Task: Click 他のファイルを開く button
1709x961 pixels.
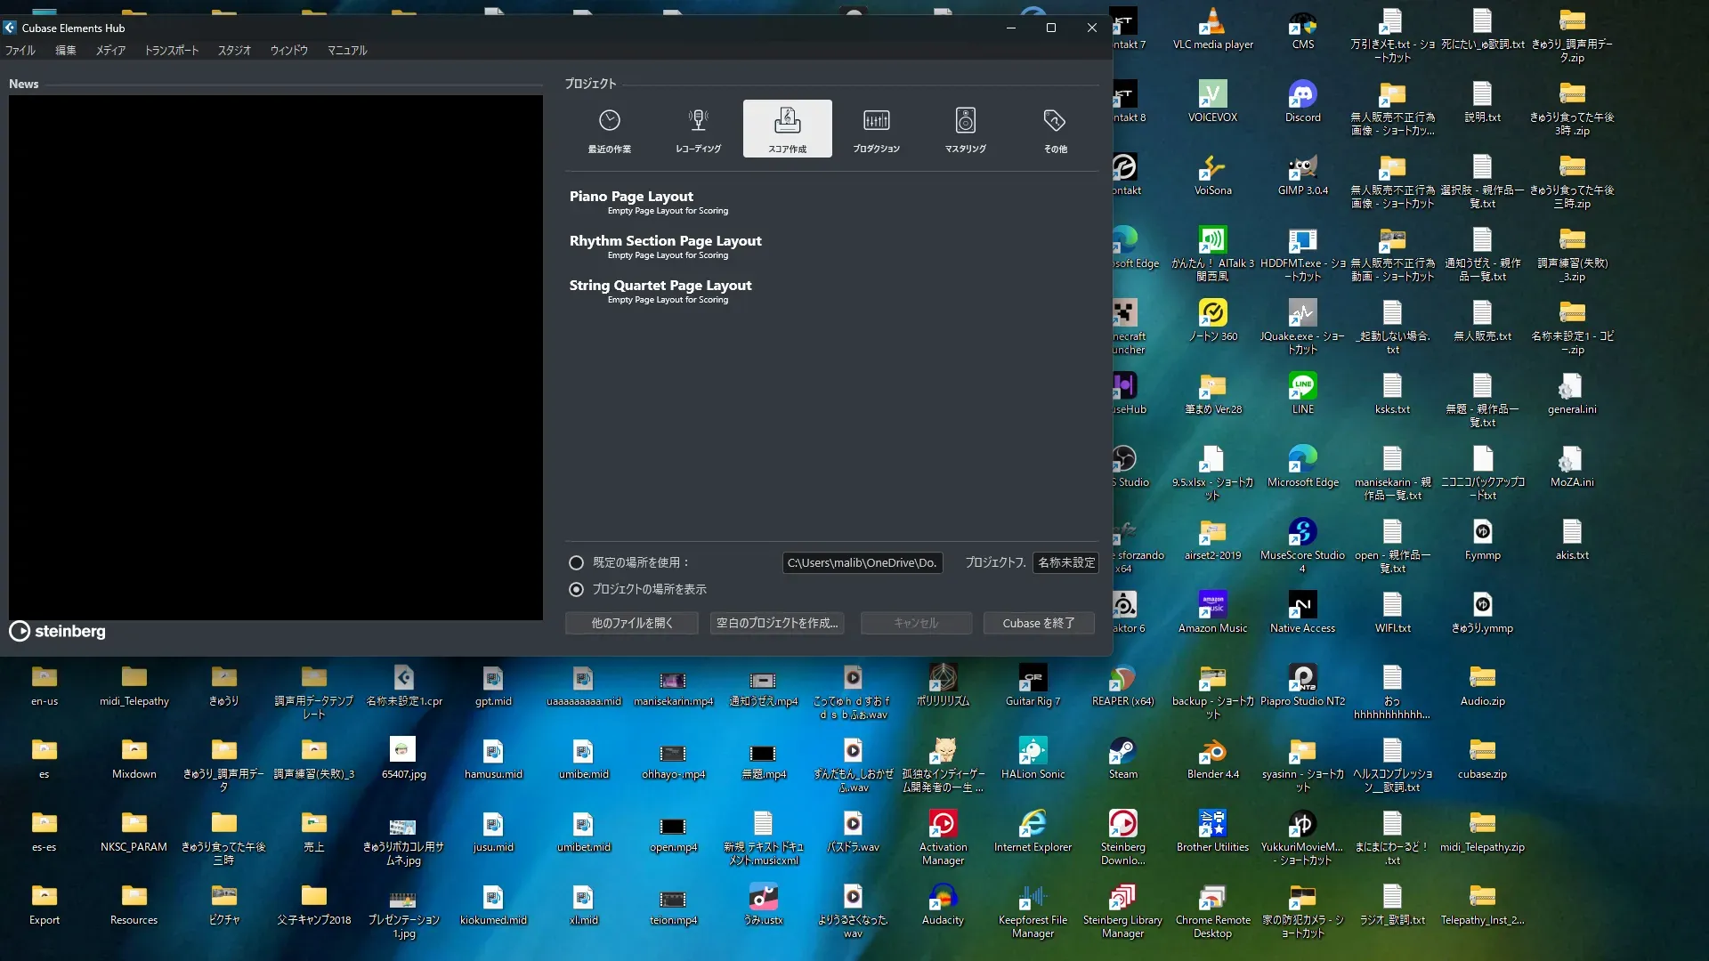Action: (x=632, y=623)
